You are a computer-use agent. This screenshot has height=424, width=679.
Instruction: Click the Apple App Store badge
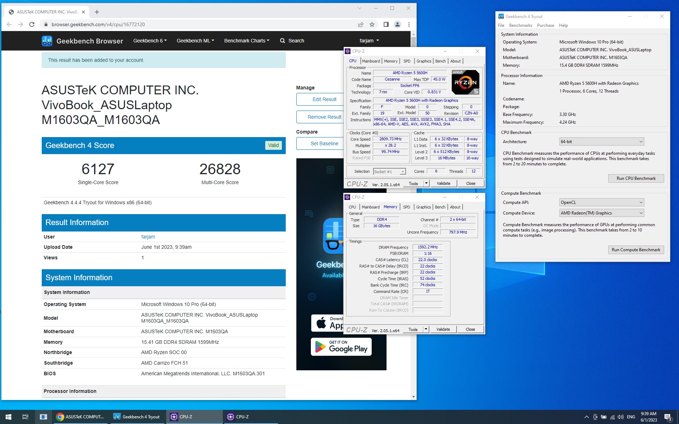pos(327,323)
